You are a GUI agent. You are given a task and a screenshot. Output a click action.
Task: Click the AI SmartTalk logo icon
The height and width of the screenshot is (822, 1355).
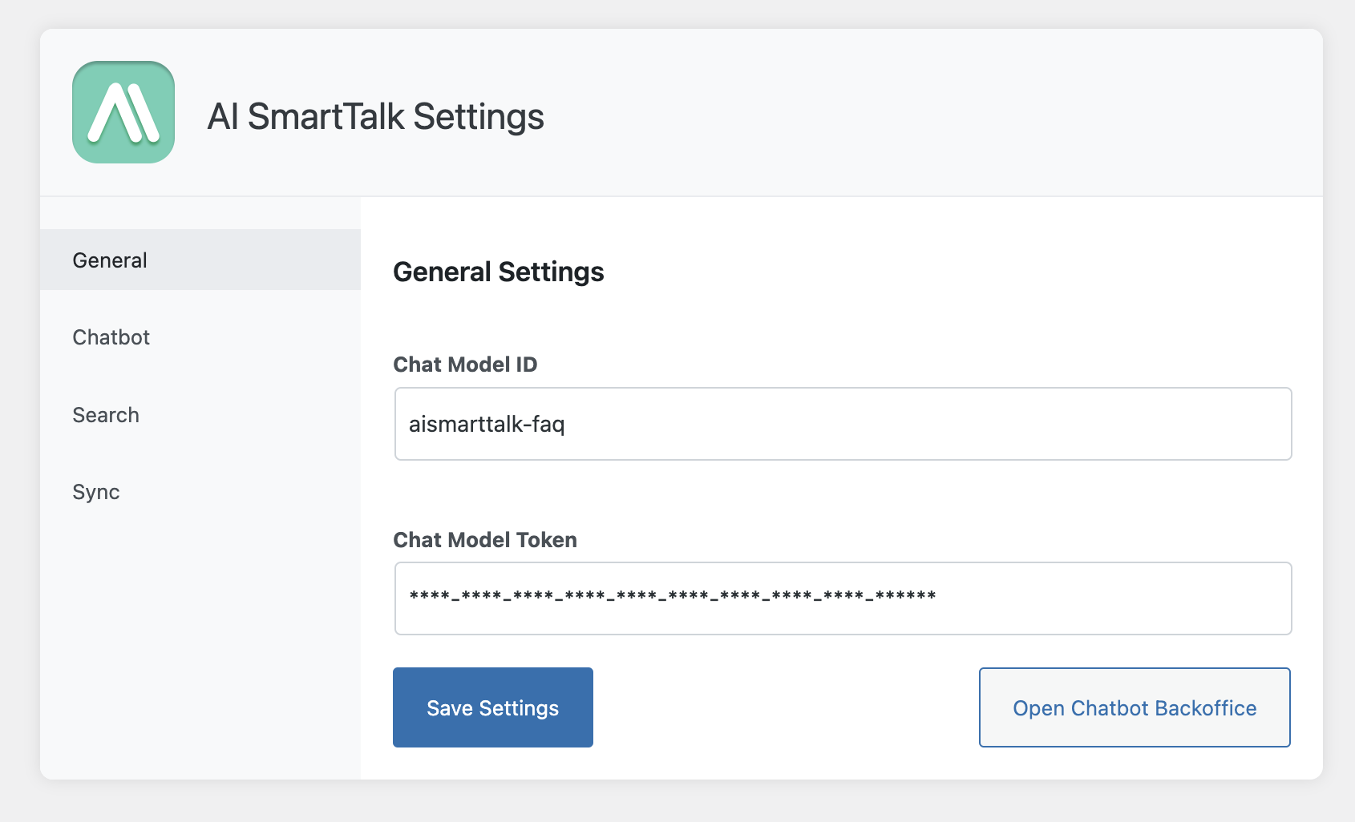(x=123, y=112)
